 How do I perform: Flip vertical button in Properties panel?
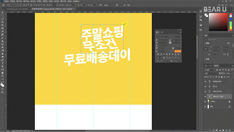228,54
